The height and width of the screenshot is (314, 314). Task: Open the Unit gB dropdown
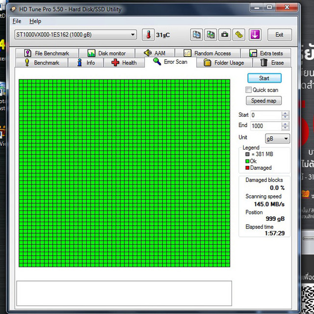click(x=277, y=138)
